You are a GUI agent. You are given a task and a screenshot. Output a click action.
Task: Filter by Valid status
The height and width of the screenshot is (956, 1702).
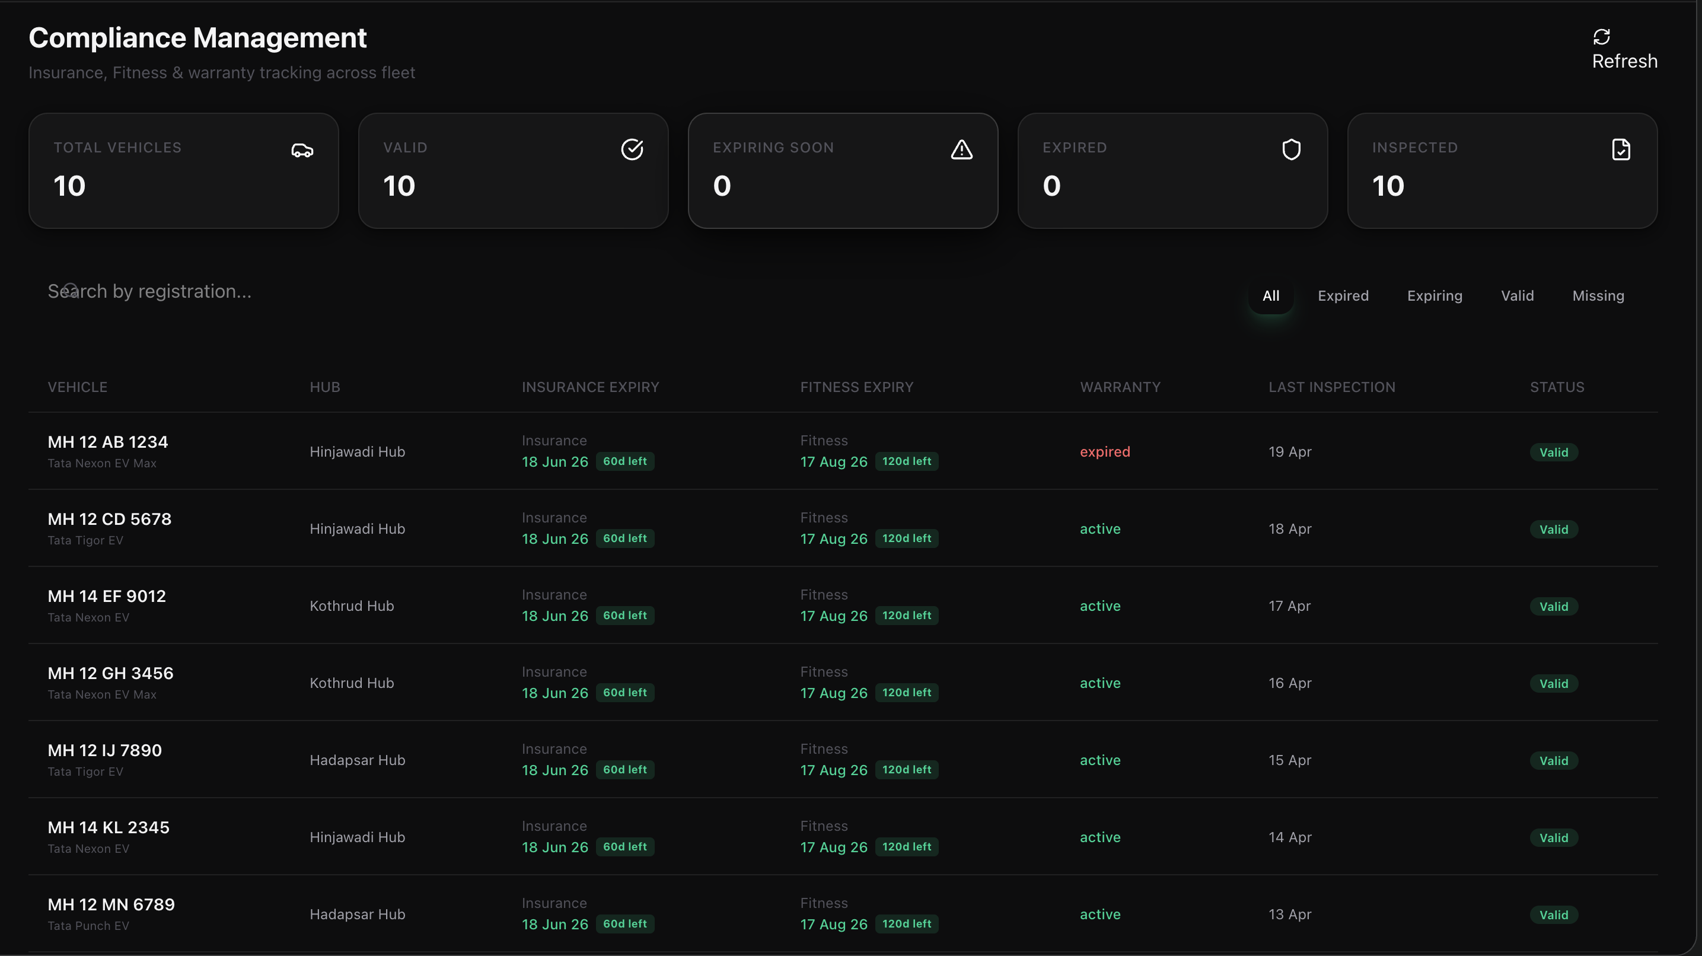pos(1517,296)
